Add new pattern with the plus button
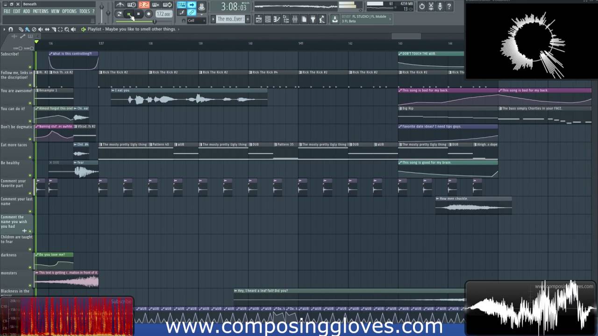The width and height of the screenshot is (598, 336). point(248,19)
